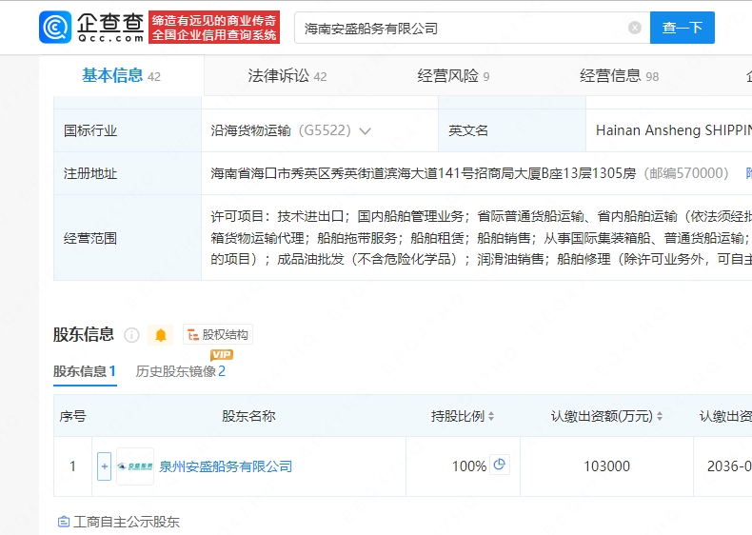This screenshot has height=535, width=752.
Task: Click the 工商自主公示股东 label icon
Action: 64,522
